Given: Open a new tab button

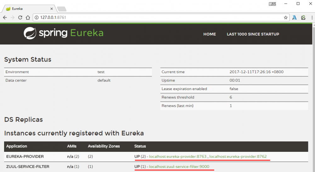Looking at the screenshot, I should pos(62,9).
